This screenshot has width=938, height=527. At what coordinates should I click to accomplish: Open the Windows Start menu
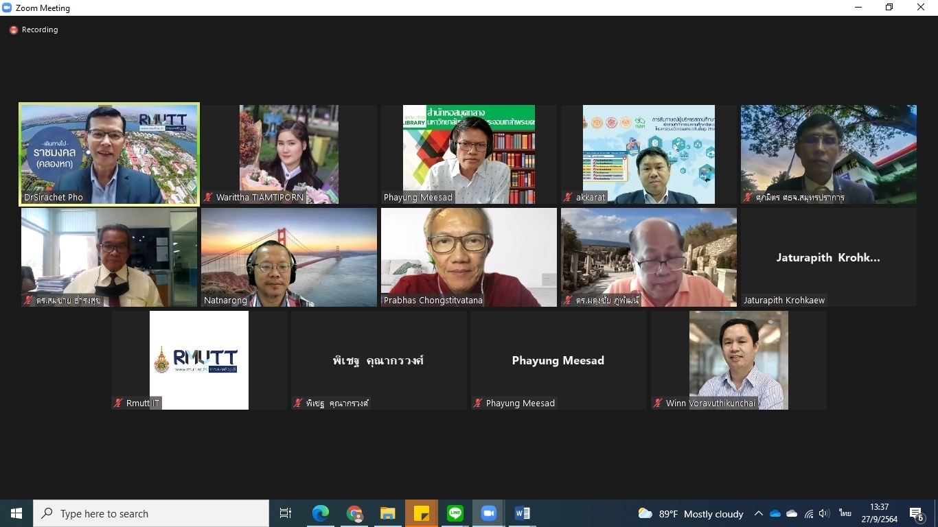16,513
